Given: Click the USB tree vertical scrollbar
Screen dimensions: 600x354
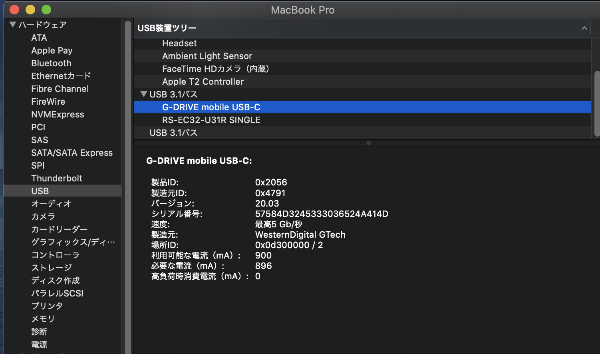Looking at the screenshot, I should click(597, 103).
